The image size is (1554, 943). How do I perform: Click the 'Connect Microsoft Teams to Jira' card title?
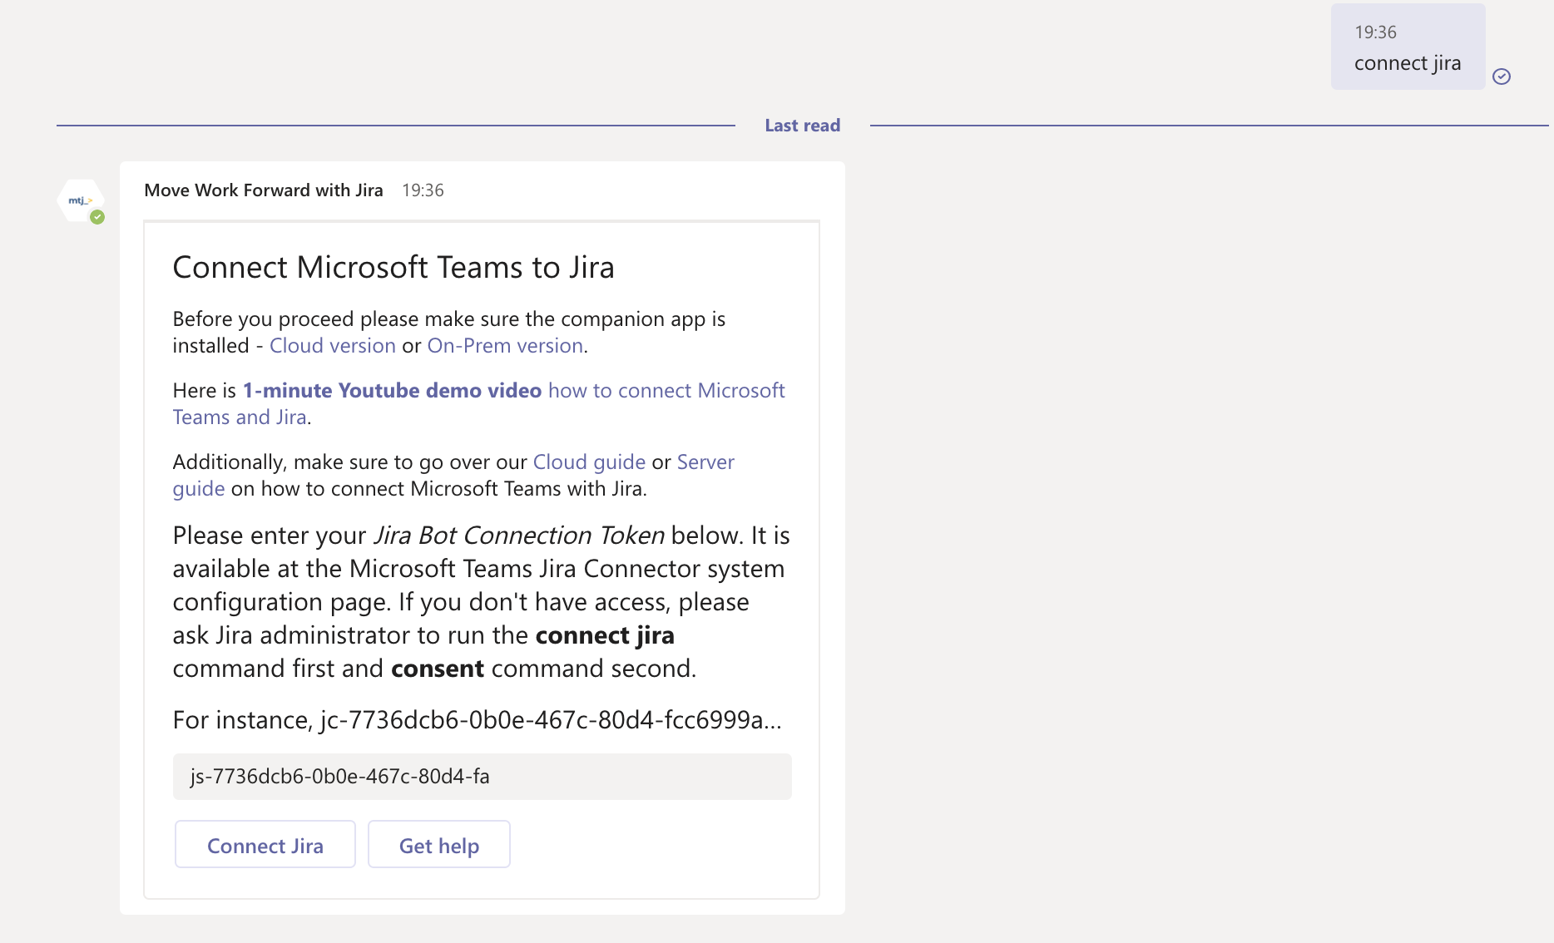tap(393, 268)
